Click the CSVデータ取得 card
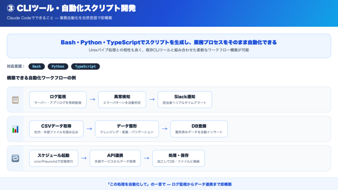 (56, 129)
